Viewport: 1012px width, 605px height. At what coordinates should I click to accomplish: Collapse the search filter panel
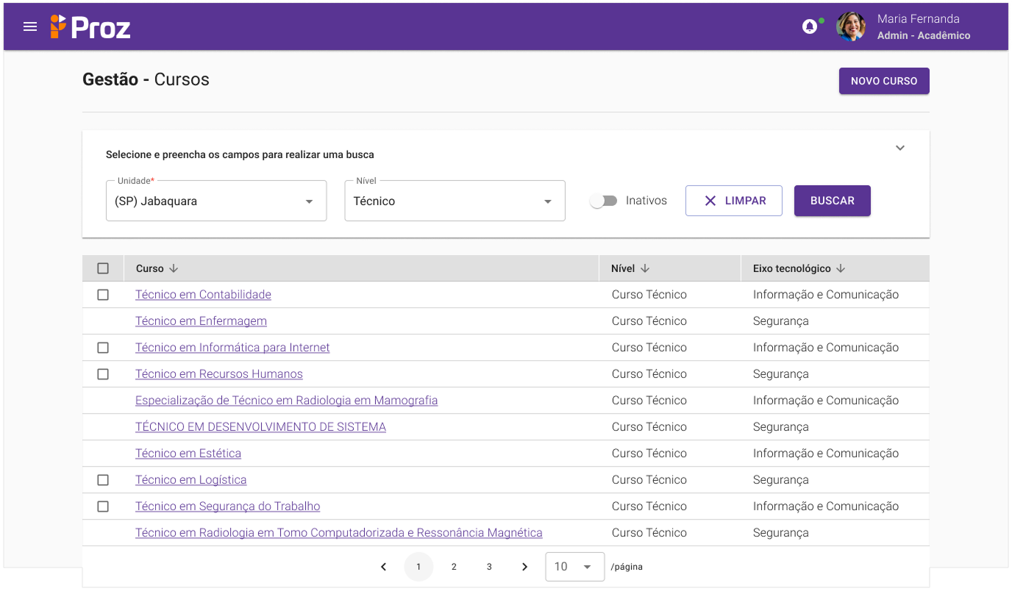pos(900,148)
